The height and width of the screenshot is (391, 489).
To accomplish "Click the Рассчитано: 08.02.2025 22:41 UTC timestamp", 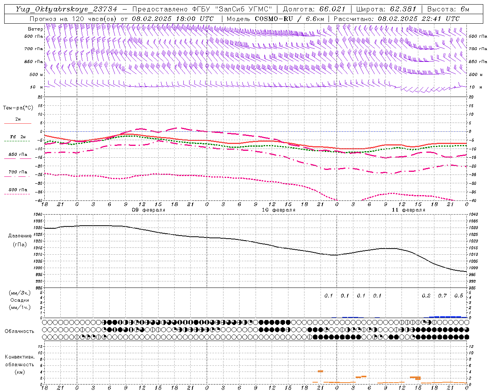I will click(397, 19).
